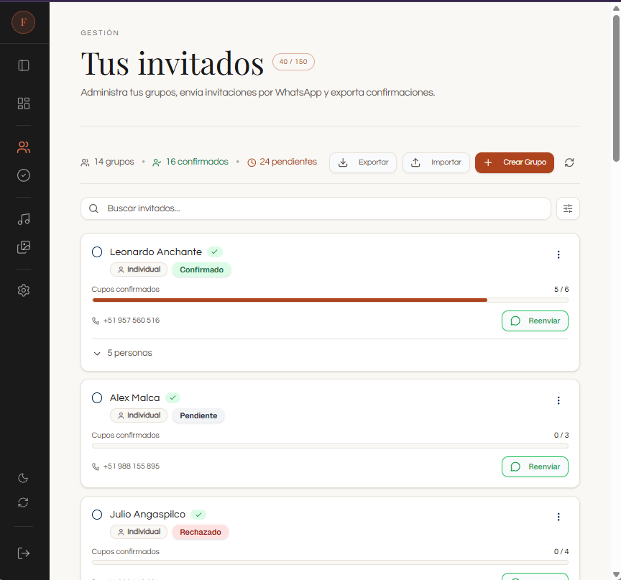Viewport: 621px width, 580px height.
Task: Click the sidebar sync arrows icon
Action: [x=23, y=502]
